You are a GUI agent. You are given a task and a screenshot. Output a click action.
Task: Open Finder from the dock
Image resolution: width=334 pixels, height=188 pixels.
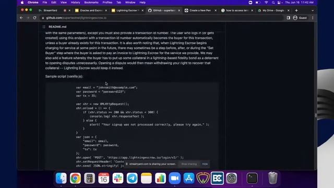tap(61, 178)
